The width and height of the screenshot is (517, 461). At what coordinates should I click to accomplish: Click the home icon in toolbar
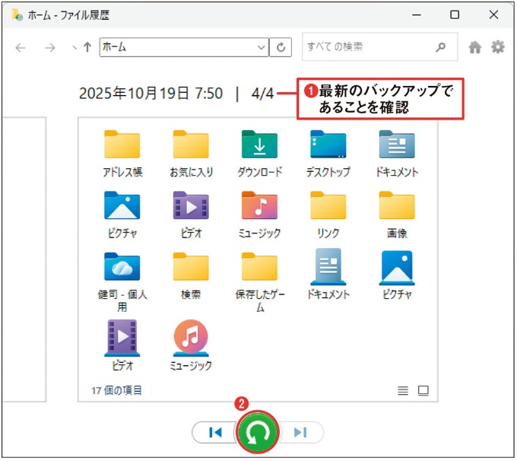(x=475, y=47)
